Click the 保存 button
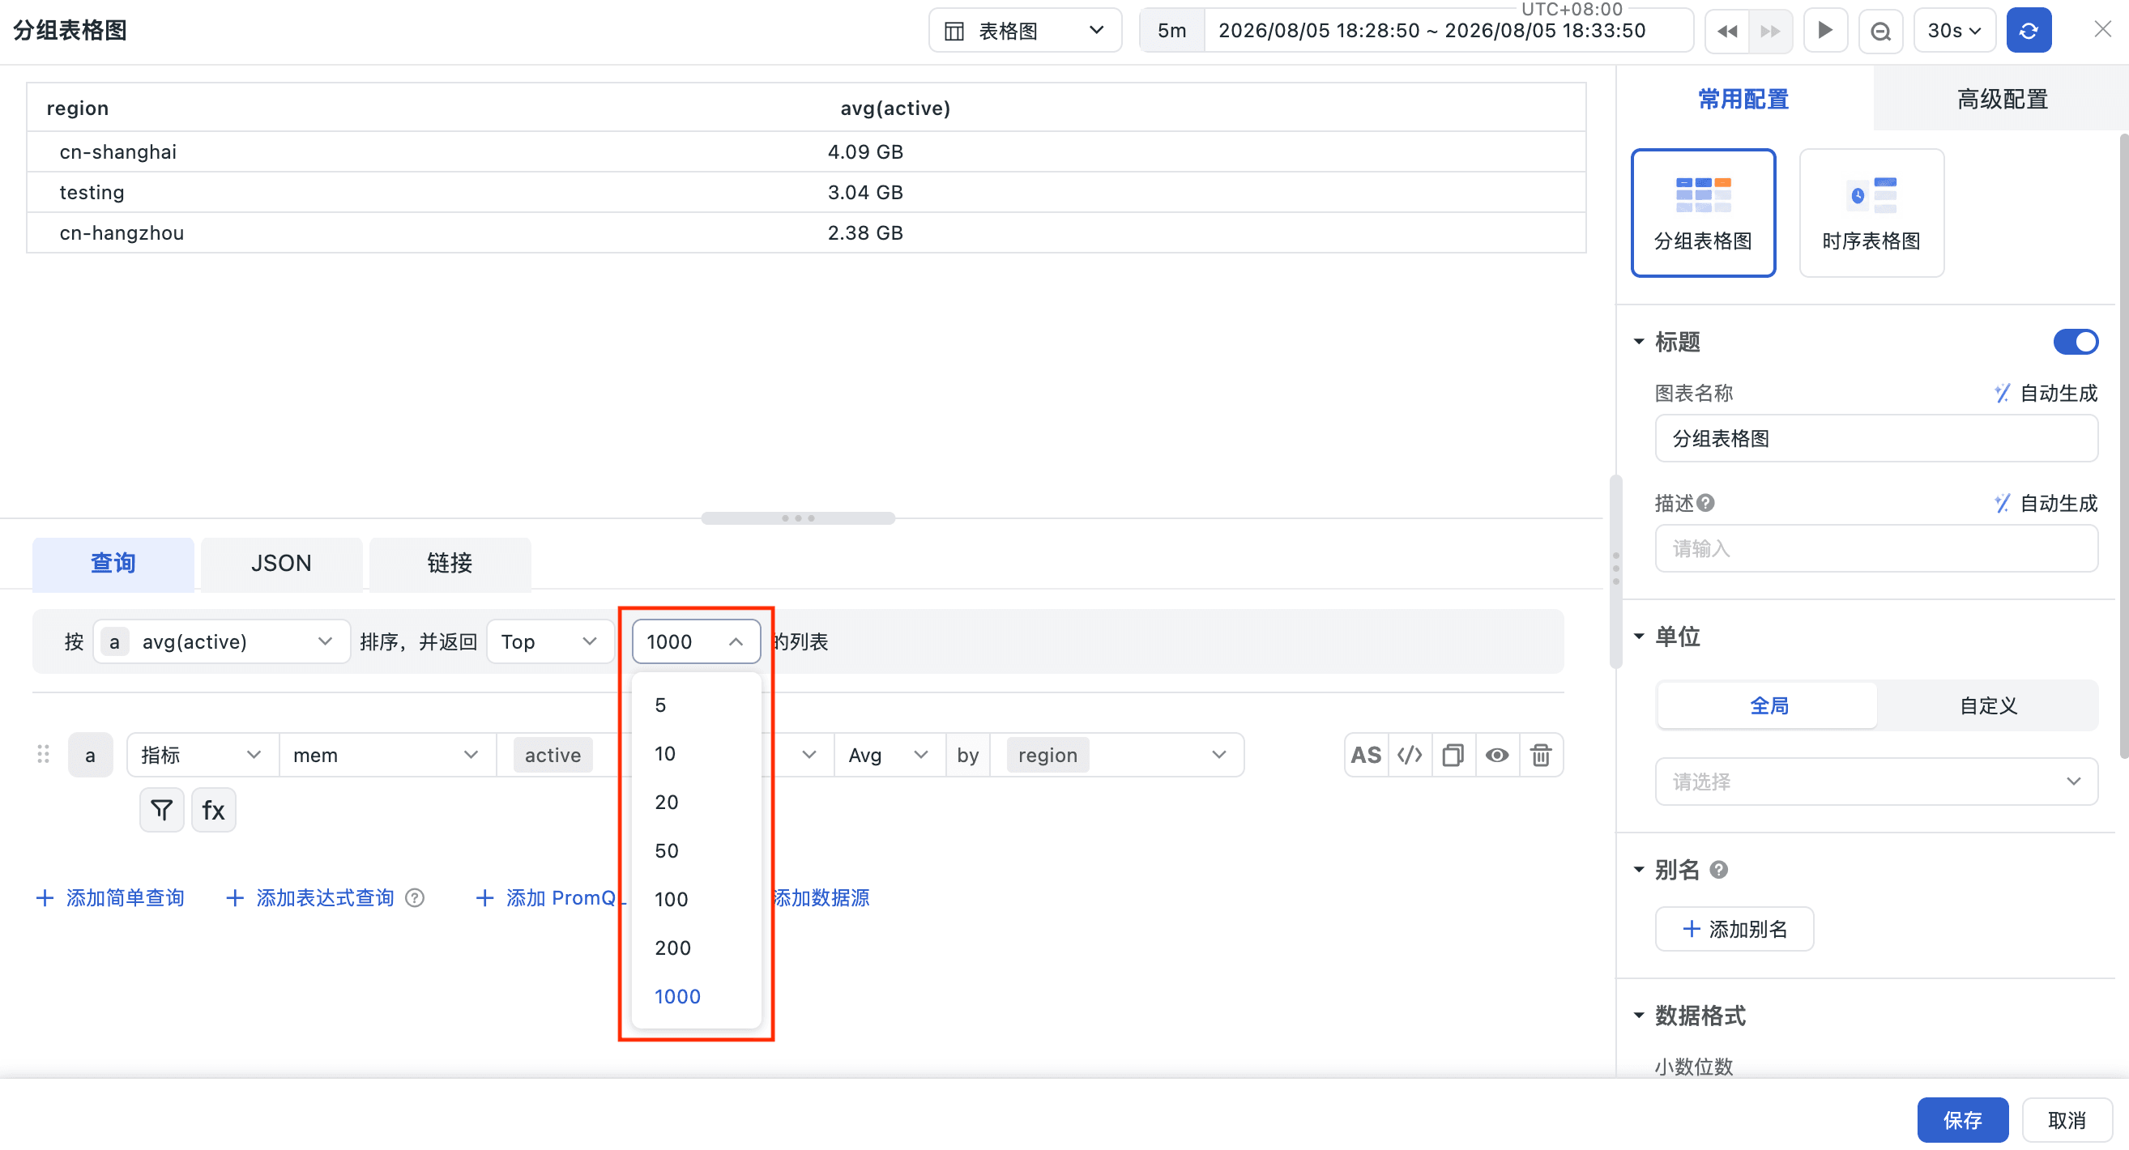The width and height of the screenshot is (2129, 1150). coord(1962,1119)
